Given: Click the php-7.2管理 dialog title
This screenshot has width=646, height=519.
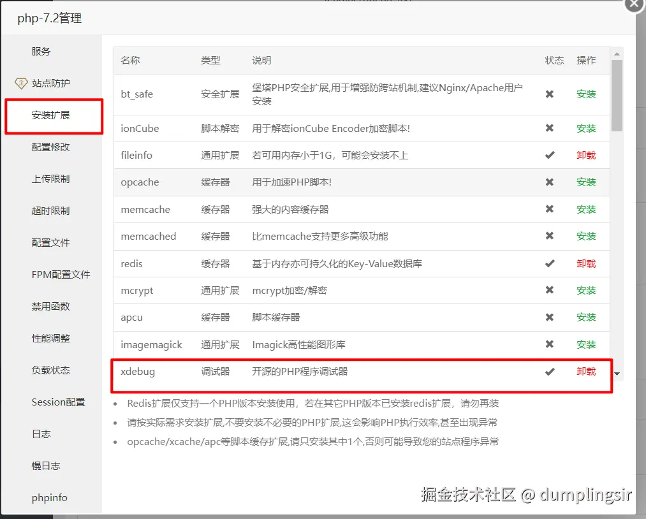Looking at the screenshot, I should (50, 18).
